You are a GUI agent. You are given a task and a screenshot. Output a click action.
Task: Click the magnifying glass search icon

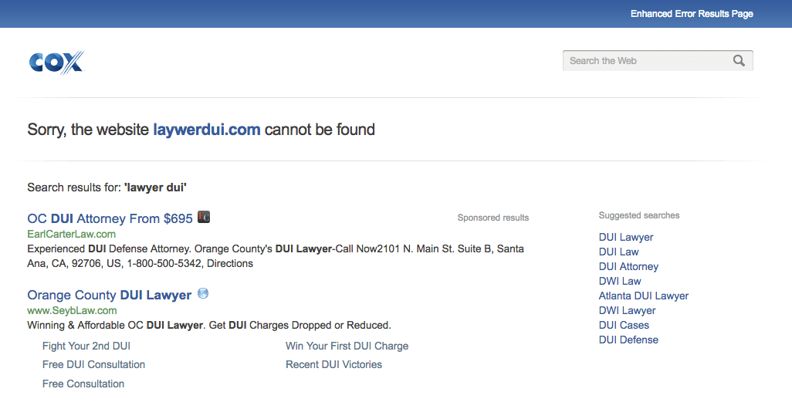[739, 61]
